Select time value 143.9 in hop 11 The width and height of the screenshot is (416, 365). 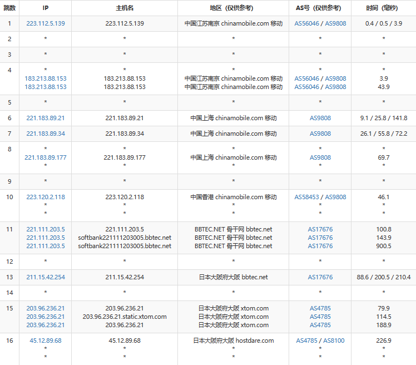pyautogui.click(x=384, y=238)
